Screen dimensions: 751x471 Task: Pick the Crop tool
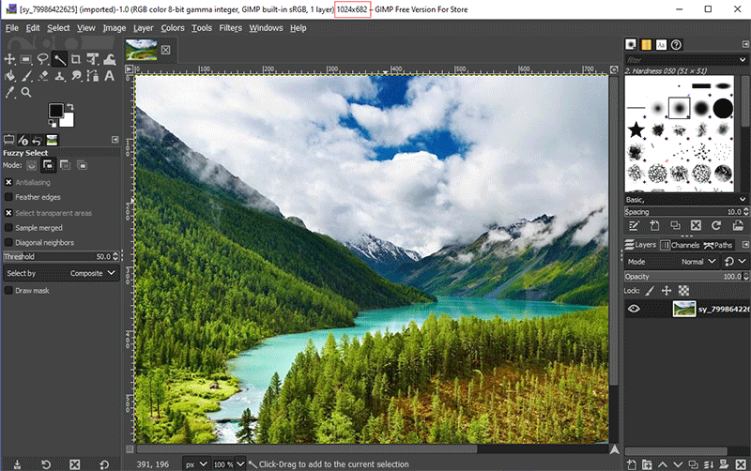[77, 59]
